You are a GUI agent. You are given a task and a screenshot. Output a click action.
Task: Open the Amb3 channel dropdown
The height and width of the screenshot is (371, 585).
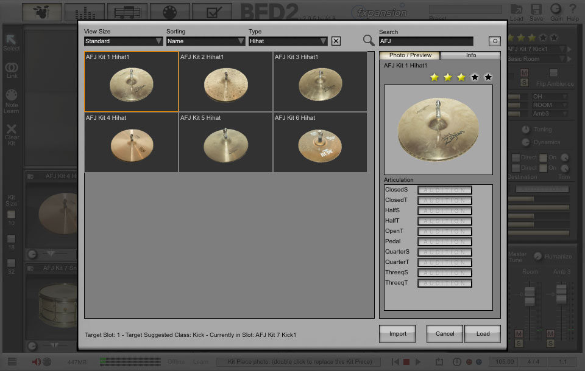550,114
